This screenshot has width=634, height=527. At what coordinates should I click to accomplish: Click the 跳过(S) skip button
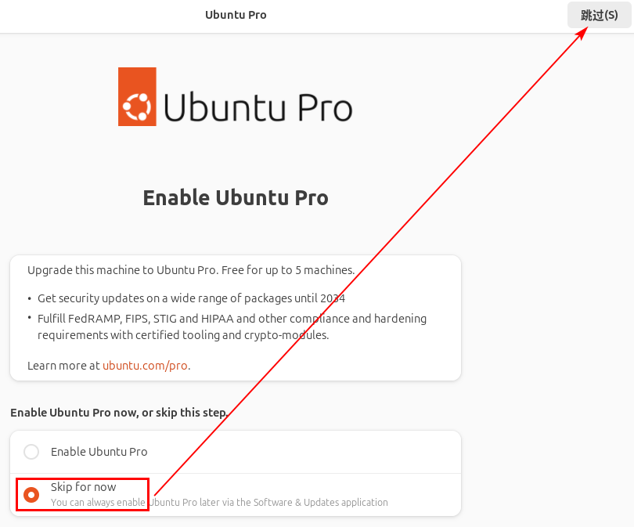point(599,16)
